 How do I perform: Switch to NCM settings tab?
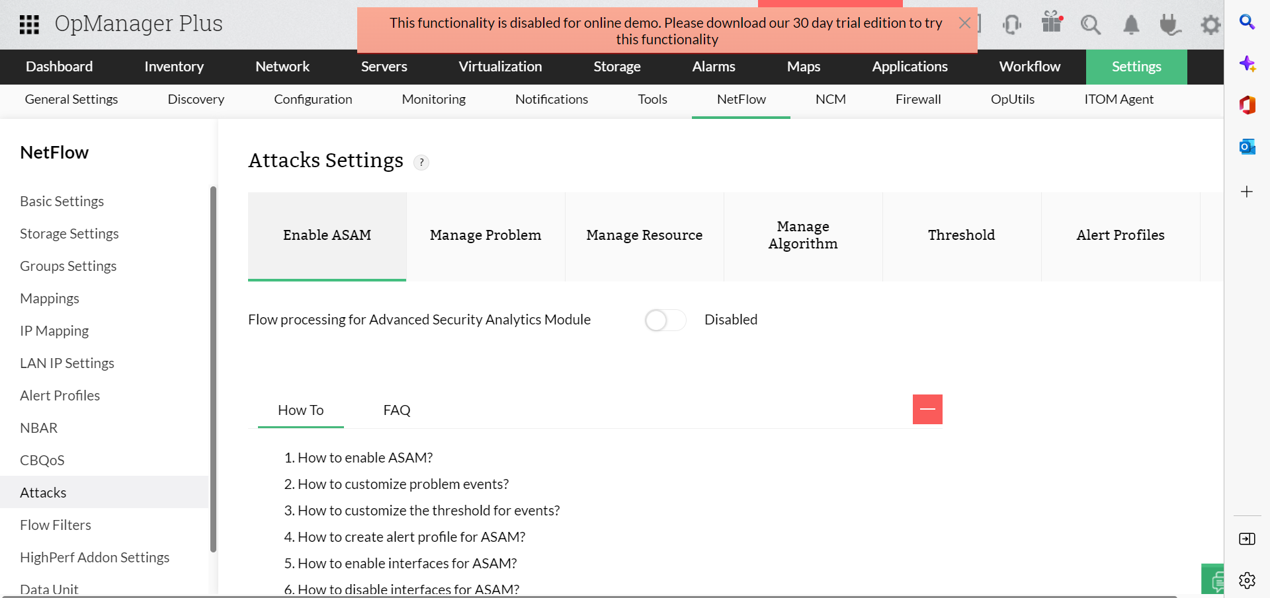pyautogui.click(x=831, y=100)
